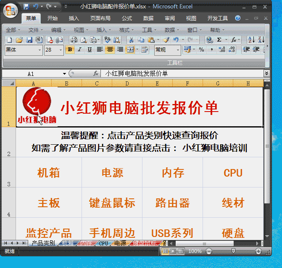Click the Copy icon

(141, 40)
